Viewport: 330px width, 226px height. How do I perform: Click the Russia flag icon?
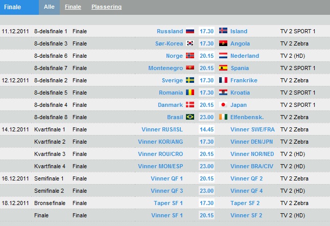[x=190, y=31]
